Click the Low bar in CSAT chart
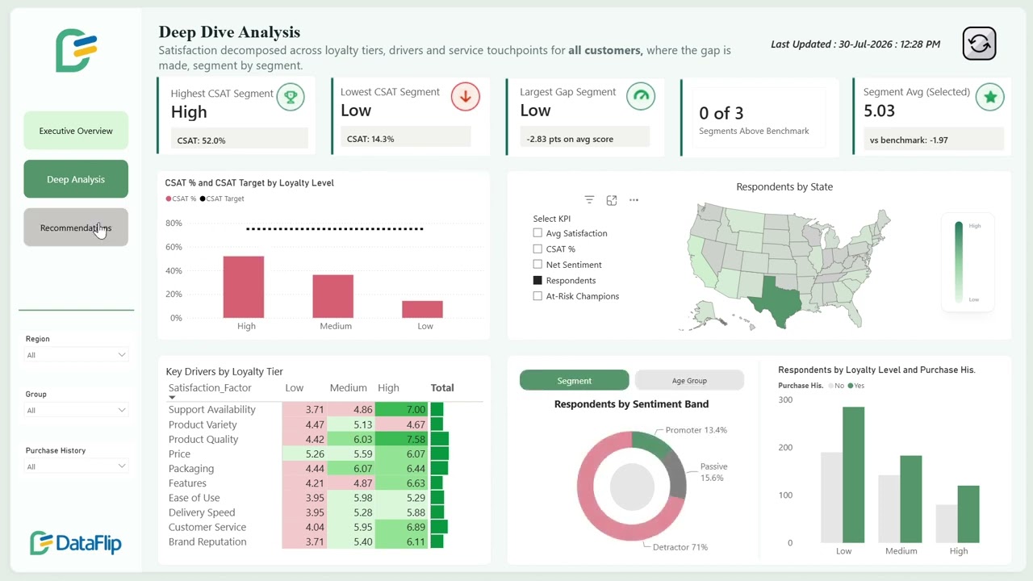Screen dimensions: 1033x581 pyautogui.click(x=423, y=309)
